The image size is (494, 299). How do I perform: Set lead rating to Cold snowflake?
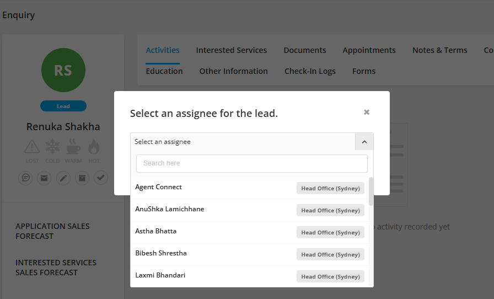pyautogui.click(x=52, y=147)
